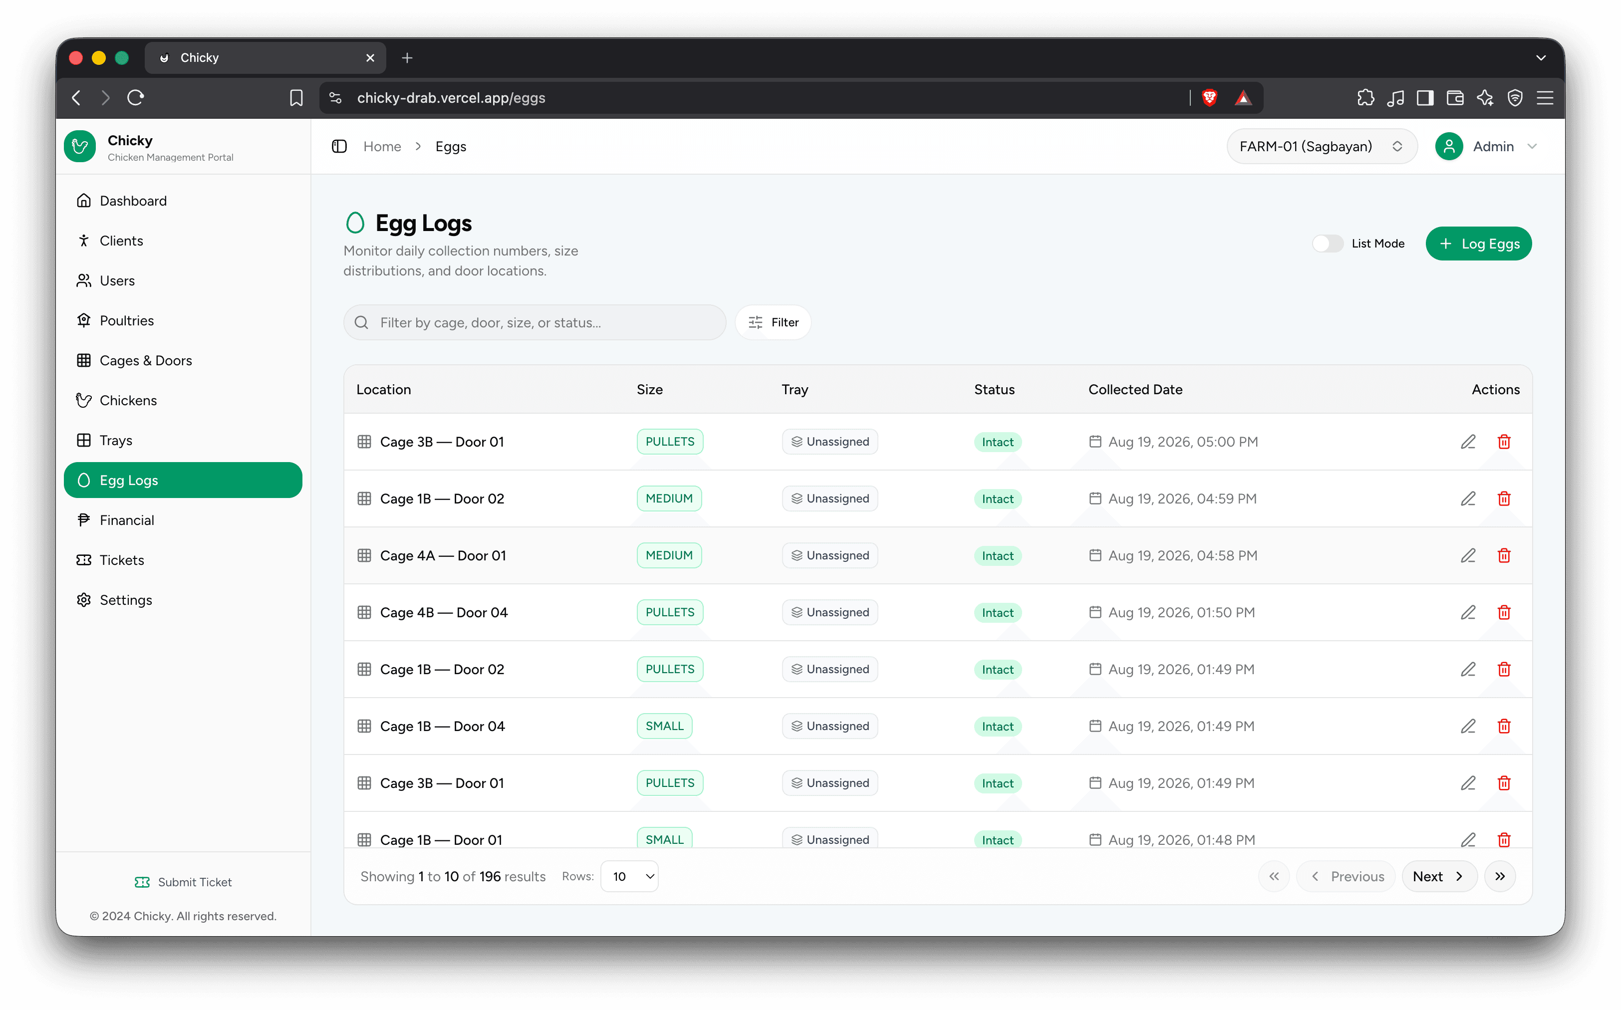Click the Log Eggs button
1621x1010 pixels.
point(1478,243)
